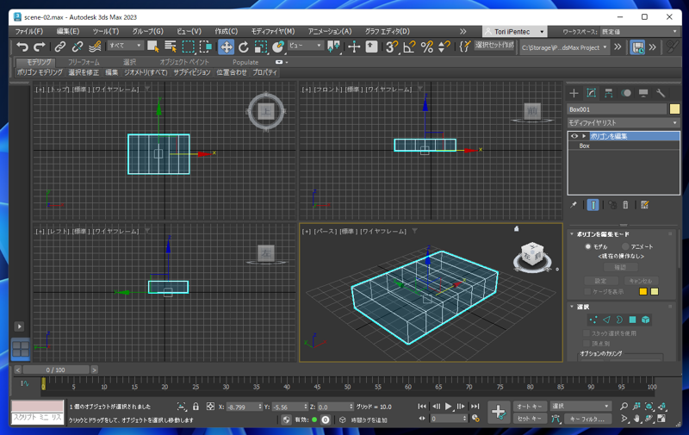Screen dimensions: 689x435
Task: Select Polygon sub-object level icon
Action: point(632,320)
